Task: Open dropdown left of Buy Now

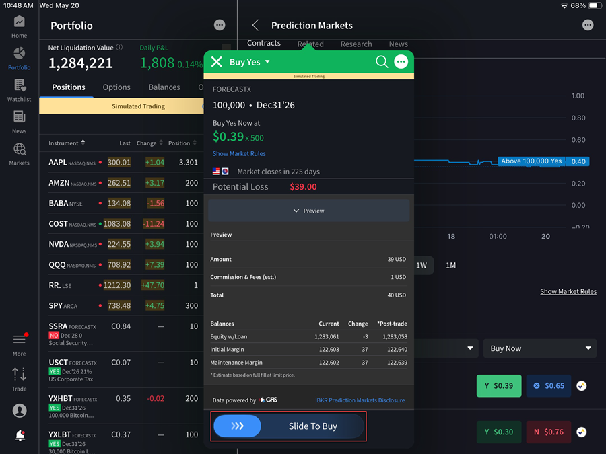Action: coord(446,348)
